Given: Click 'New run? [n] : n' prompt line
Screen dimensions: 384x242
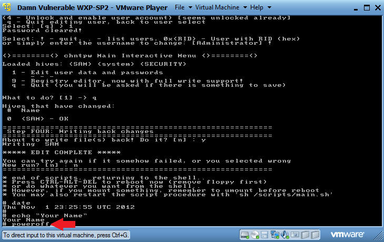Looking at the screenshot, I should pos(40,165).
